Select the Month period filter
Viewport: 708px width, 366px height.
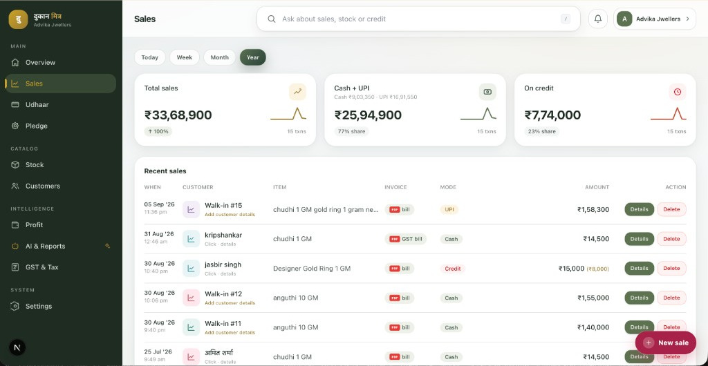pos(219,57)
